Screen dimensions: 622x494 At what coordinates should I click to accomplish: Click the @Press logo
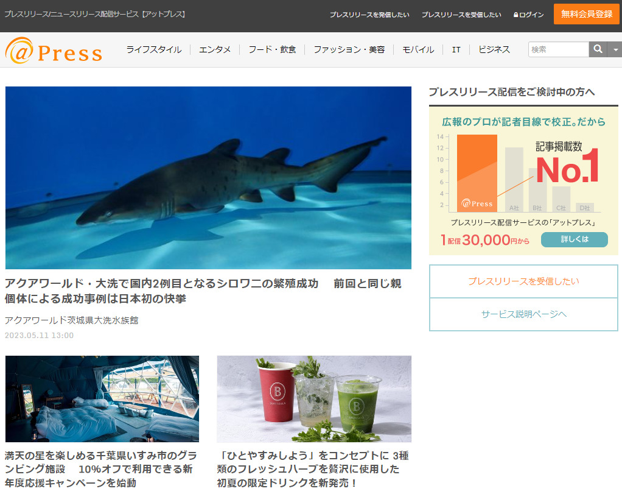pos(54,51)
